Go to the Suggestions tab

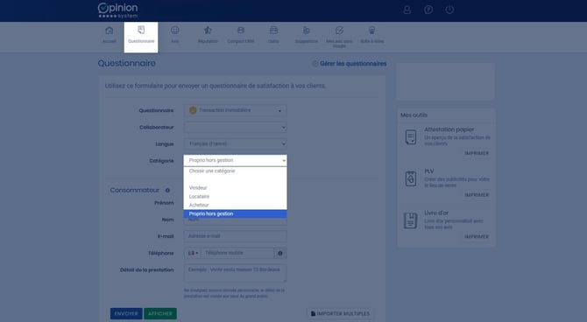pyautogui.click(x=307, y=35)
